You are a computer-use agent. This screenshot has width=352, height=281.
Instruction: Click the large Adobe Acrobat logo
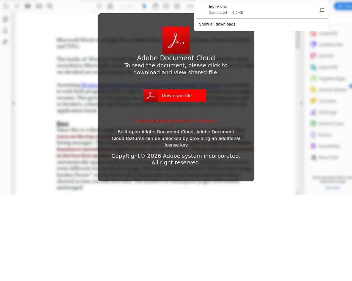click(176, 40)
